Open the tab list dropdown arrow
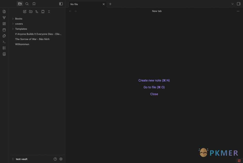This screenshot has height=163, width=243. [232, 4]
